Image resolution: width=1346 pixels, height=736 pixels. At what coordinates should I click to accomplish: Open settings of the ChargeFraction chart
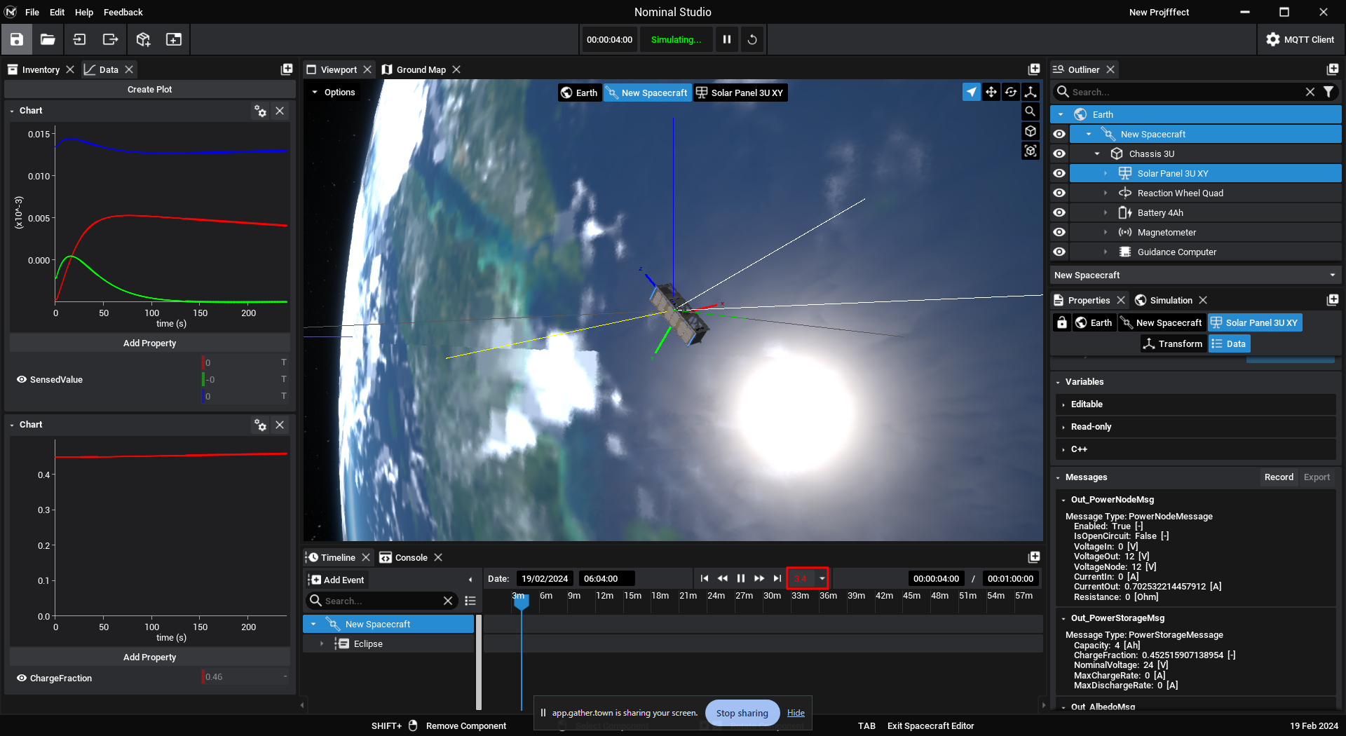pos(260,425)
